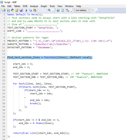The image size is (126, 140).
Task: Expand toolbar overflow arrow at toolbar end
Action: (x=96, y=11)
